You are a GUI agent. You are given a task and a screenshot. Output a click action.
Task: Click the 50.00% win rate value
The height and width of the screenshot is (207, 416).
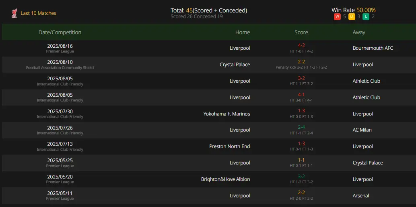(366, 10)
